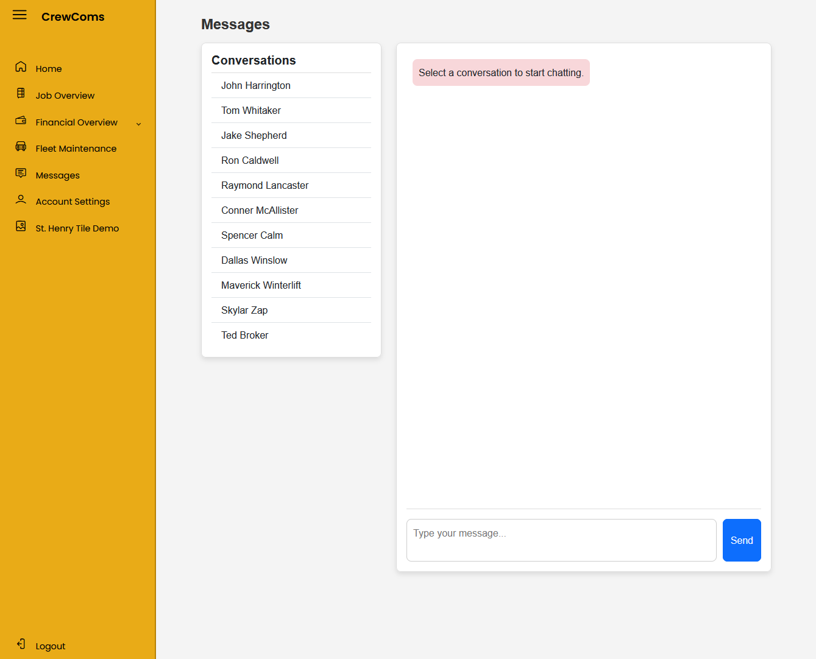Click the Logout door icon

click(x=21, y=644)
